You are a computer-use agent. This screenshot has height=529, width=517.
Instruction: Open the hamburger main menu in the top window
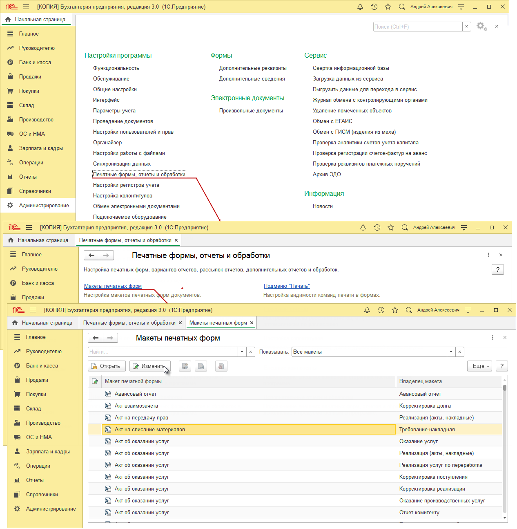[x=26, y=7]
